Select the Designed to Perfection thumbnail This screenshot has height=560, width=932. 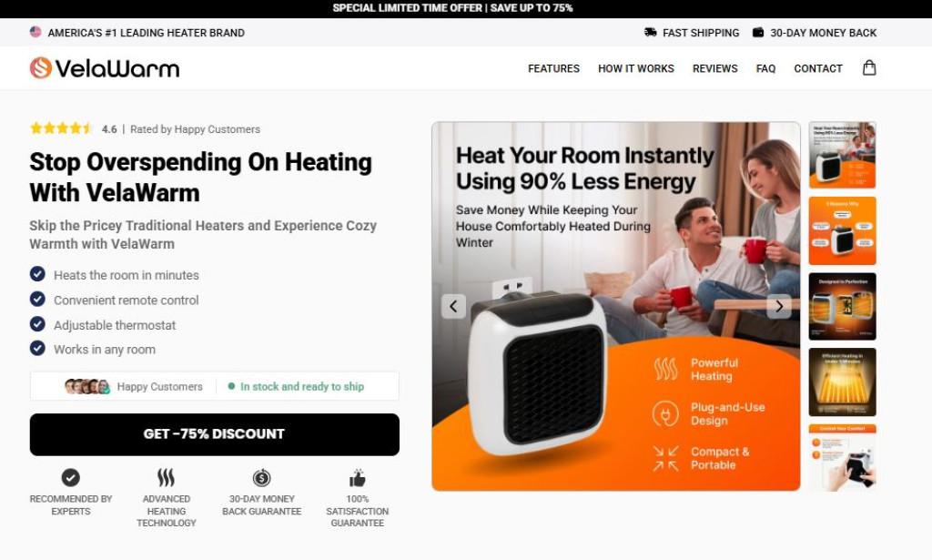[x=842, y=307]
